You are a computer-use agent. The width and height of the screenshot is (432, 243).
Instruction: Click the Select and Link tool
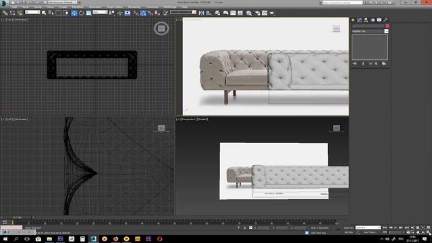pyautogui.click(x=5, y=13)
